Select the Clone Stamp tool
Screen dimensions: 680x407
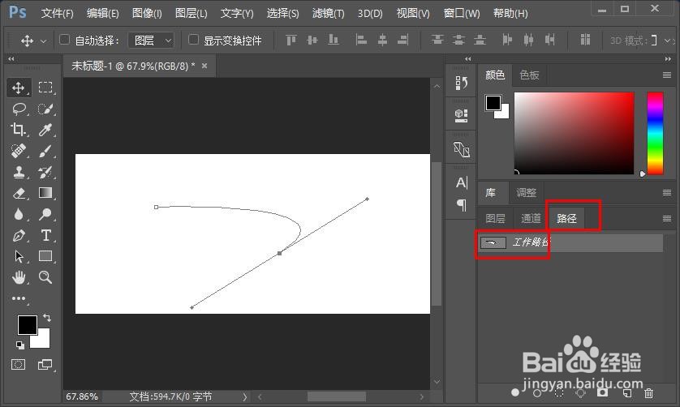point(18,172)
